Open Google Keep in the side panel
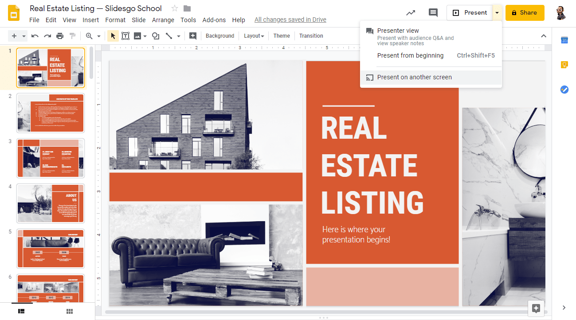 [564, 64]
